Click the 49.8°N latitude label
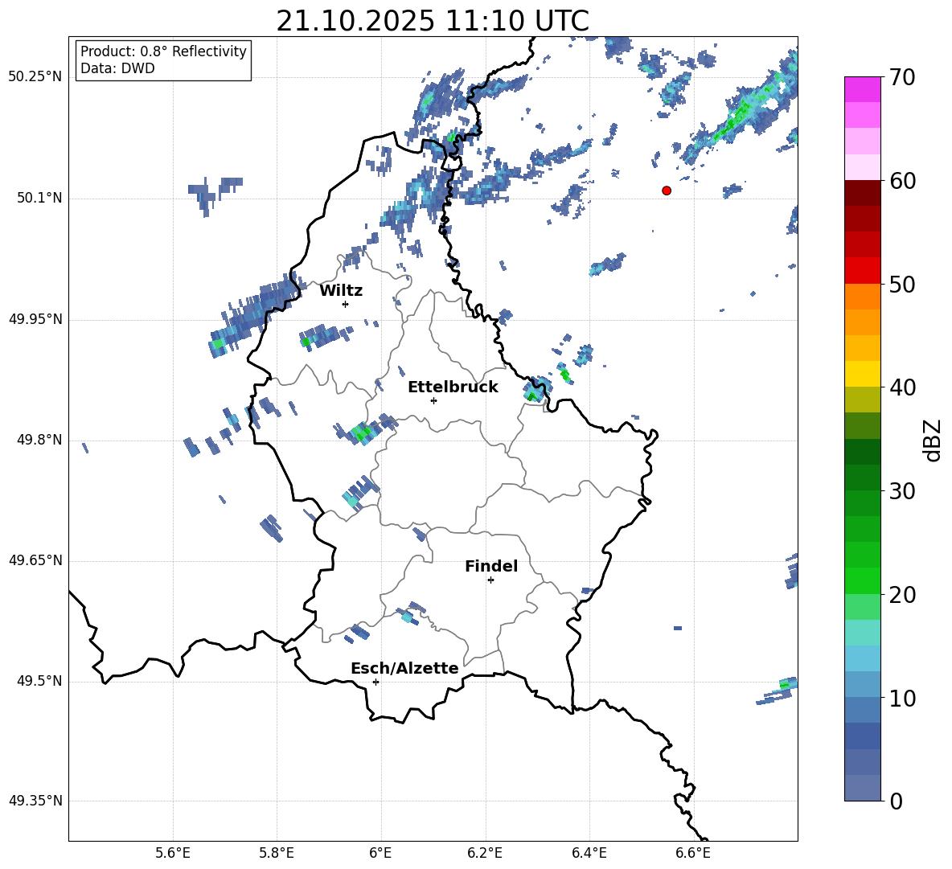 point(39,440)
